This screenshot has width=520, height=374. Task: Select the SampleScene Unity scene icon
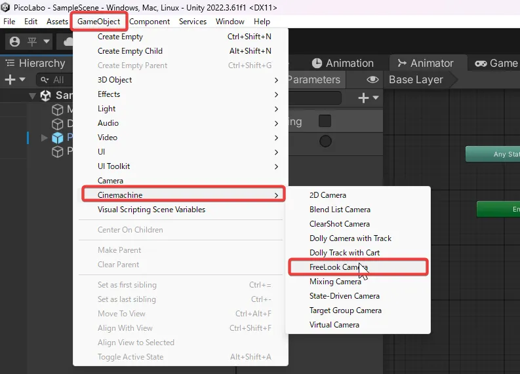45,96
